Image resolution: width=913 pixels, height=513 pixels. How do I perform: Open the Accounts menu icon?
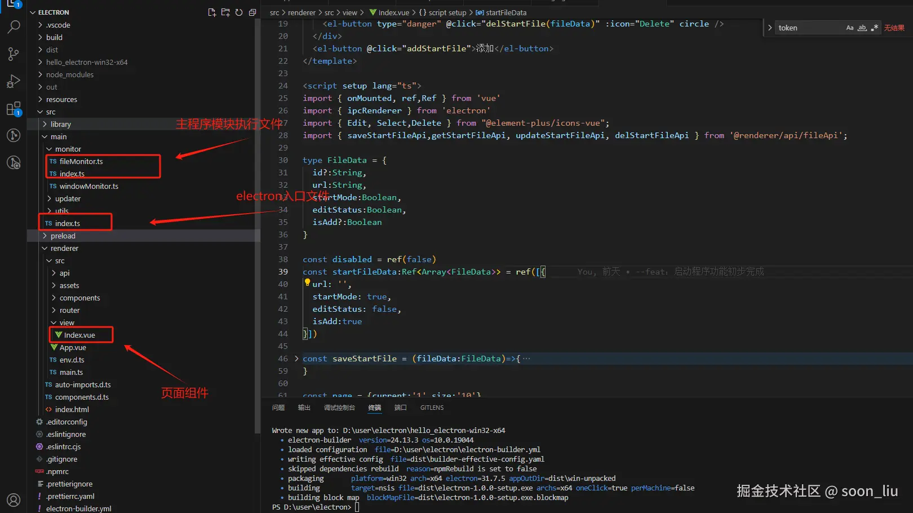tap(14, 500)
